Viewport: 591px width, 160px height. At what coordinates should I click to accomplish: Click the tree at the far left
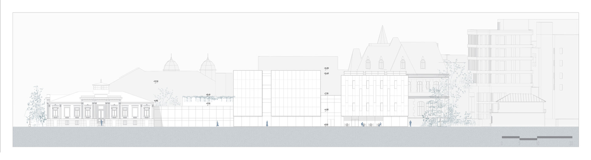tap(36, 106)
